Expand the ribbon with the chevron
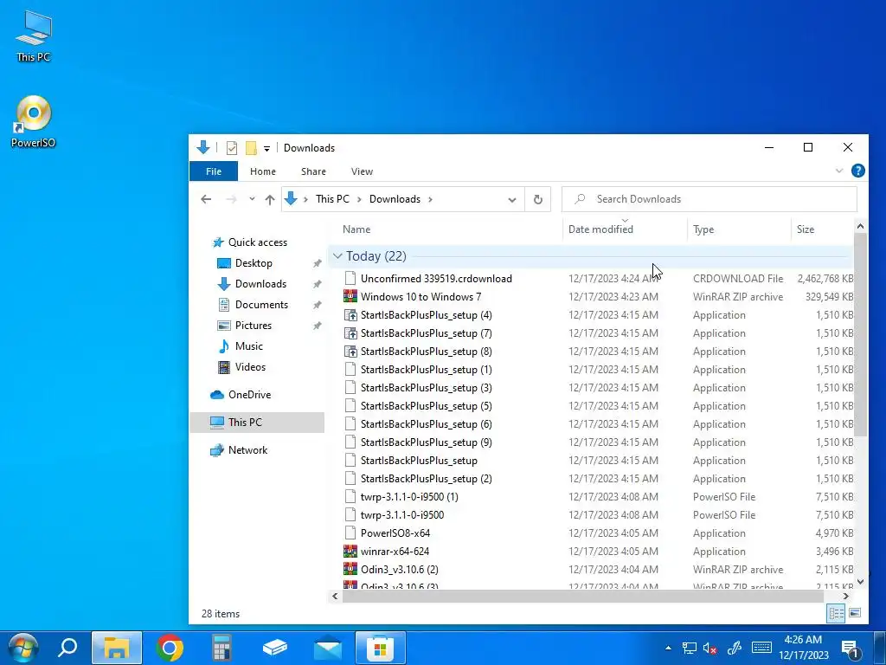The height and width of the screenshot is (665, 886). point(839,171)
